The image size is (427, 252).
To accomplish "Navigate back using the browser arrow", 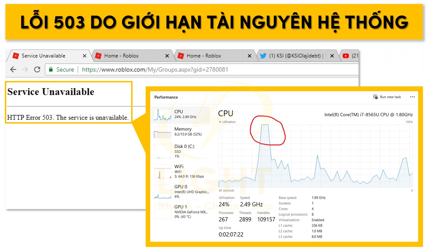I will tap(13, 70).
